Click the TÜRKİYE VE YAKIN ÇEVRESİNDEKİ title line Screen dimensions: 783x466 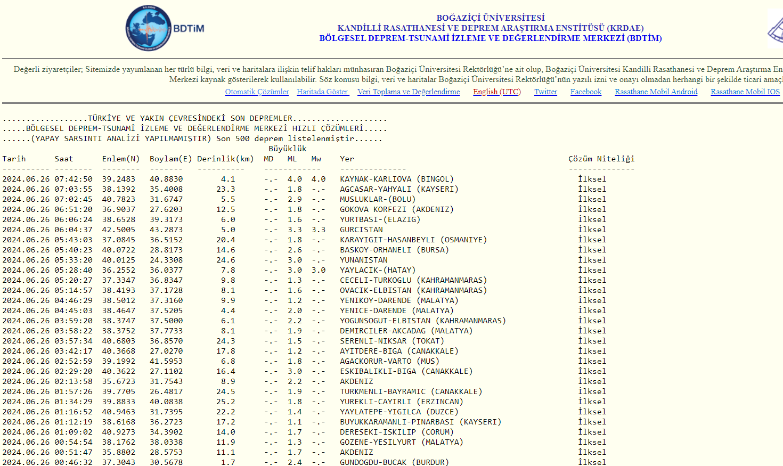tap(194, 118)
